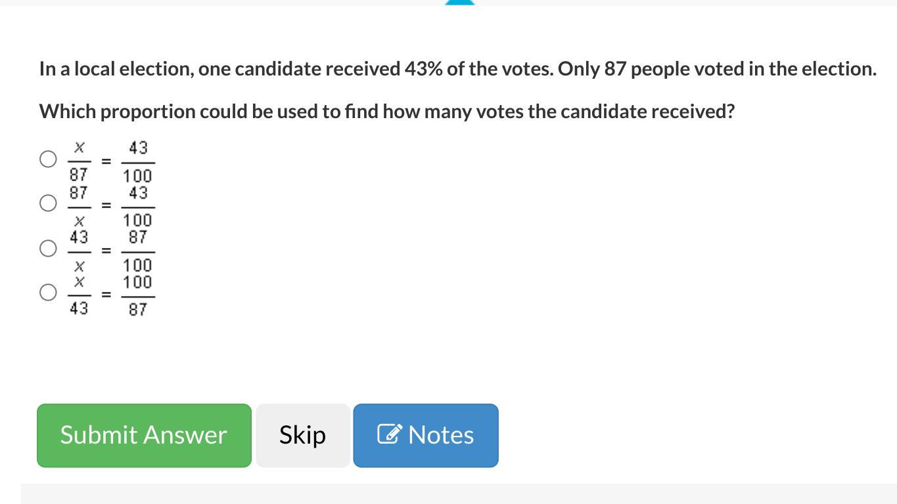The width and height of the screenshot is (897, 504).
Task: Skip this question
Action: coord(302,435)
